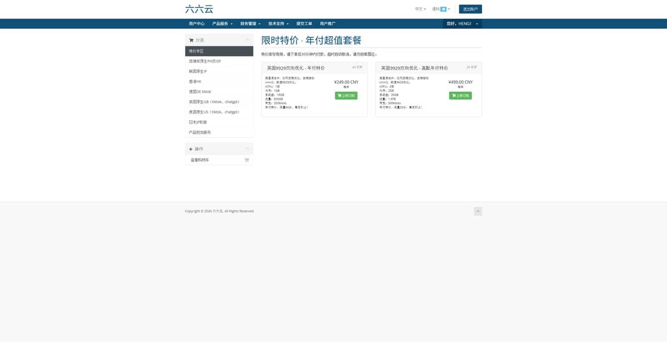Screen dimensions: 667x342
Task: Click the 英国9929双向优化 - 年付特价 title
Action: click(296, 68)
